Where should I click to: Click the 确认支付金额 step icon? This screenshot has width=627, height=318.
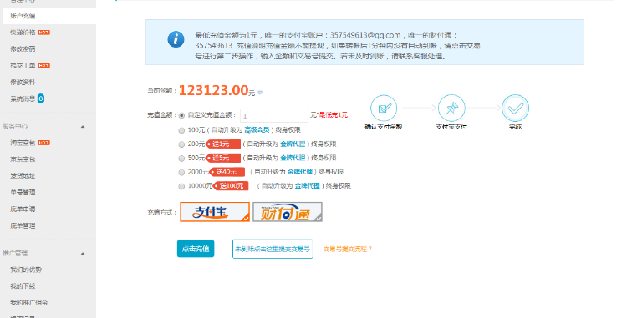click(384, 109)
